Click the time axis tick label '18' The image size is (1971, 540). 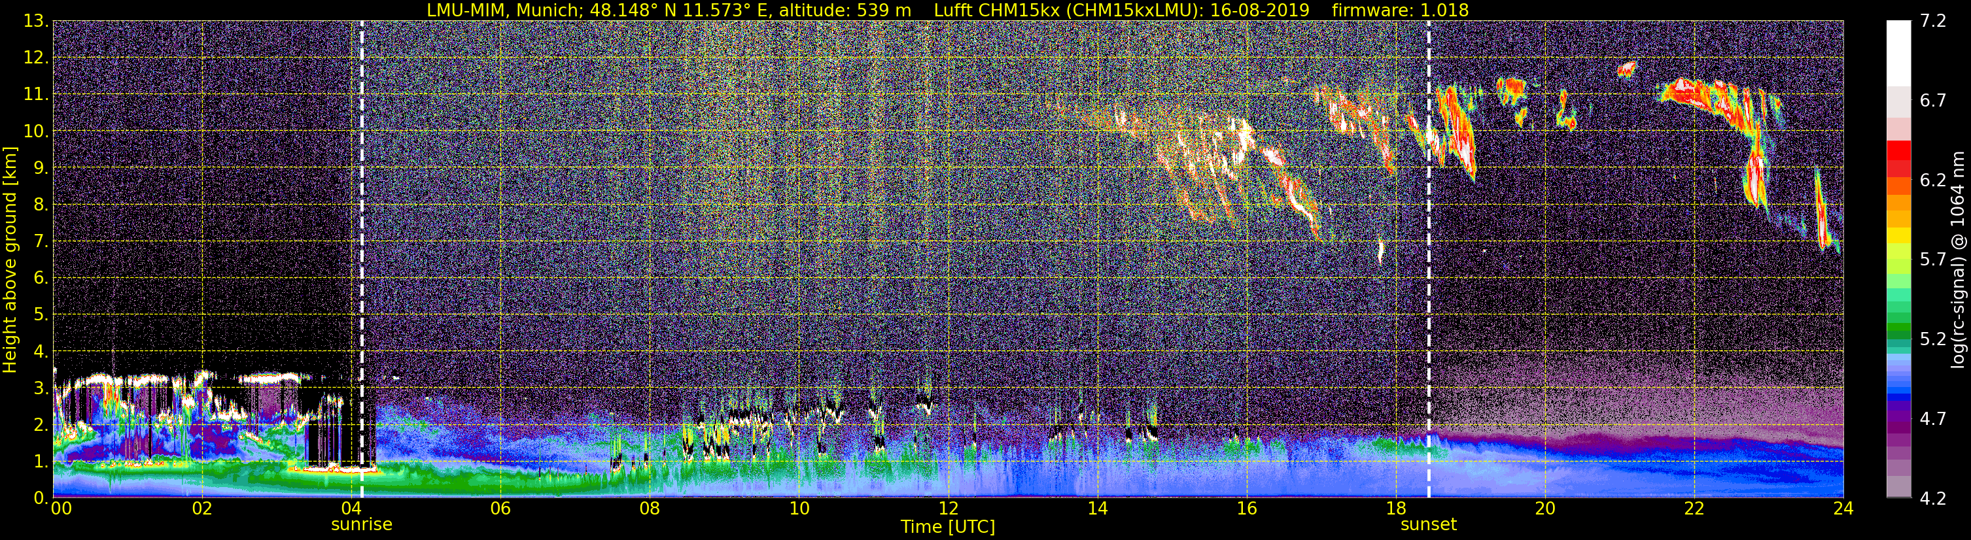1395,509
